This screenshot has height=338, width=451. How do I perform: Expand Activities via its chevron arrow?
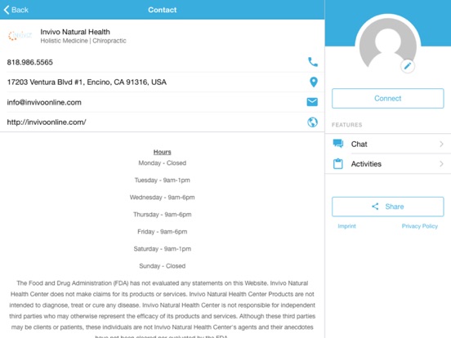tap(441, 164)
